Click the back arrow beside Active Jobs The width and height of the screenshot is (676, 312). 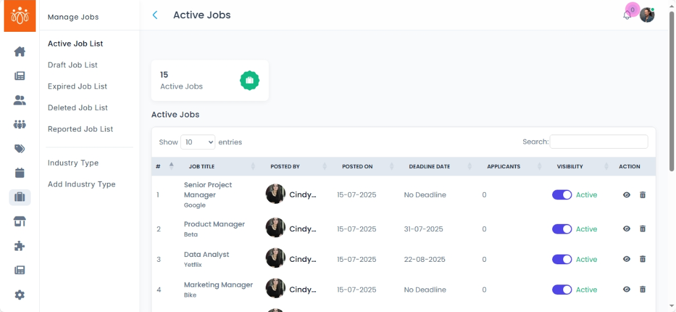click(x=155, y=15)
